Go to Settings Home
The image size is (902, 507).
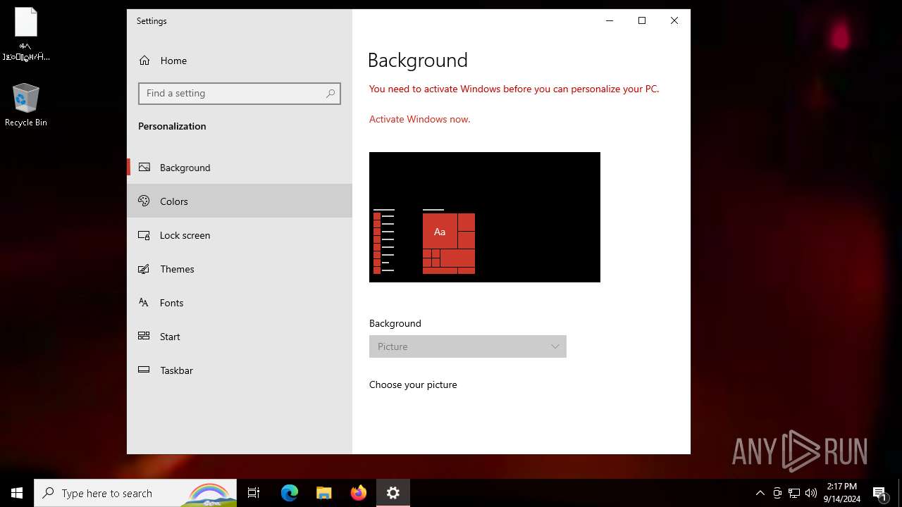pos(240,61)
